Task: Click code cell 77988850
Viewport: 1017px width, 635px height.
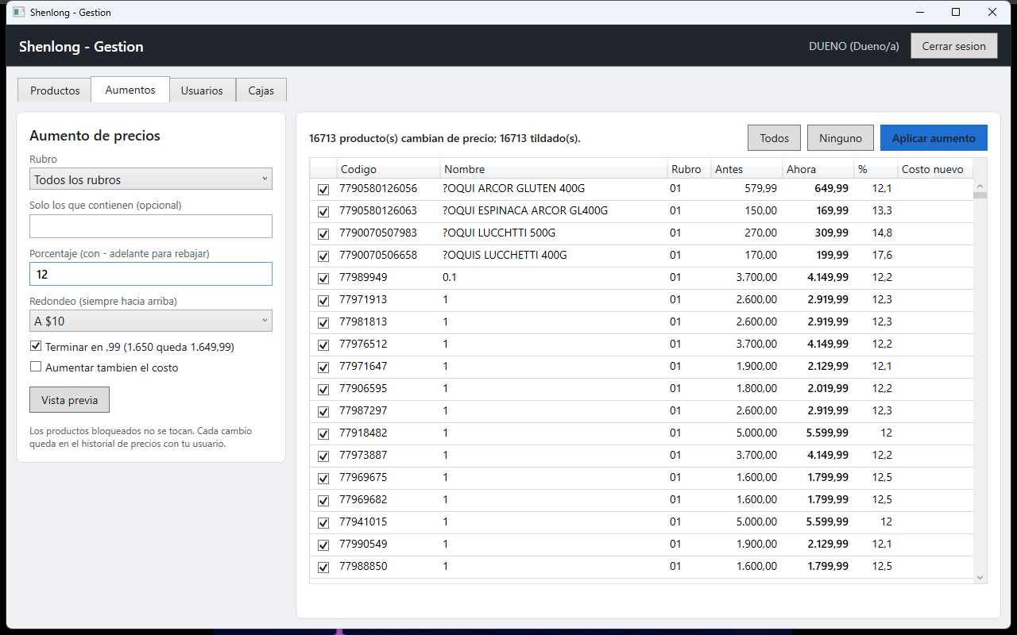Action: coord(363,566)
